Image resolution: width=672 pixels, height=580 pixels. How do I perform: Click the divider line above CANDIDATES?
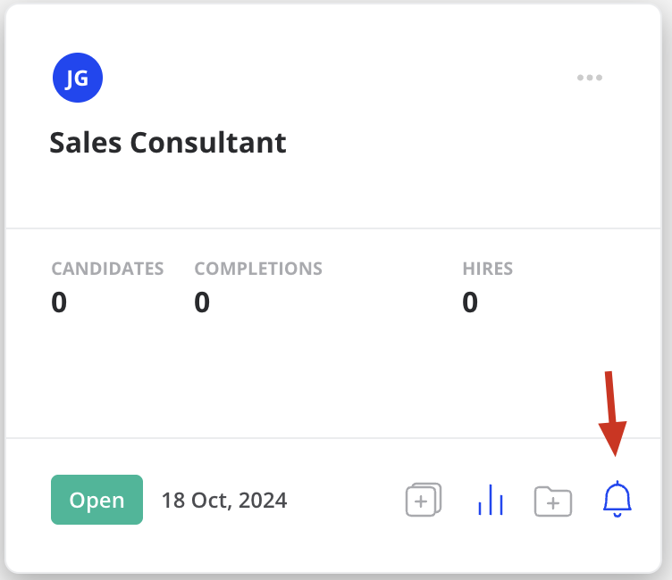(333, 228)
